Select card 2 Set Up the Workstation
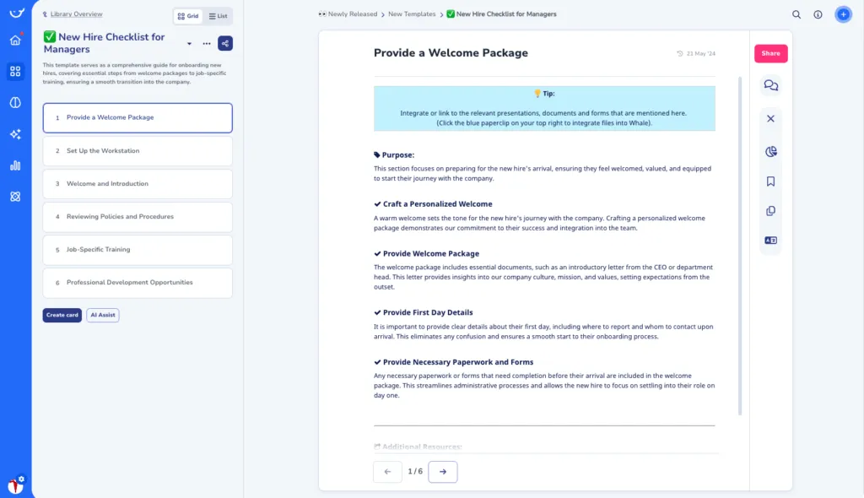864x498 pixels. click(x=138, y=150)
